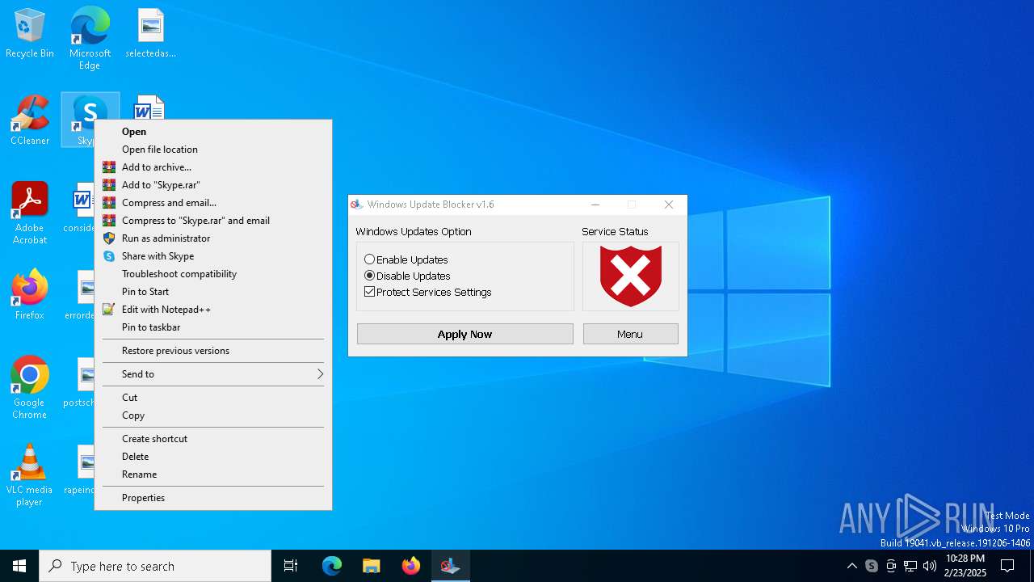The image size is (1034, 582).
Task: Choose Pin to taskbar
Action: tap(213, 327)
